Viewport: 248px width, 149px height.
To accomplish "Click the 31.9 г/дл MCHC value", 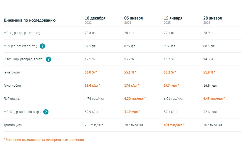I will (x=131, y=112).
